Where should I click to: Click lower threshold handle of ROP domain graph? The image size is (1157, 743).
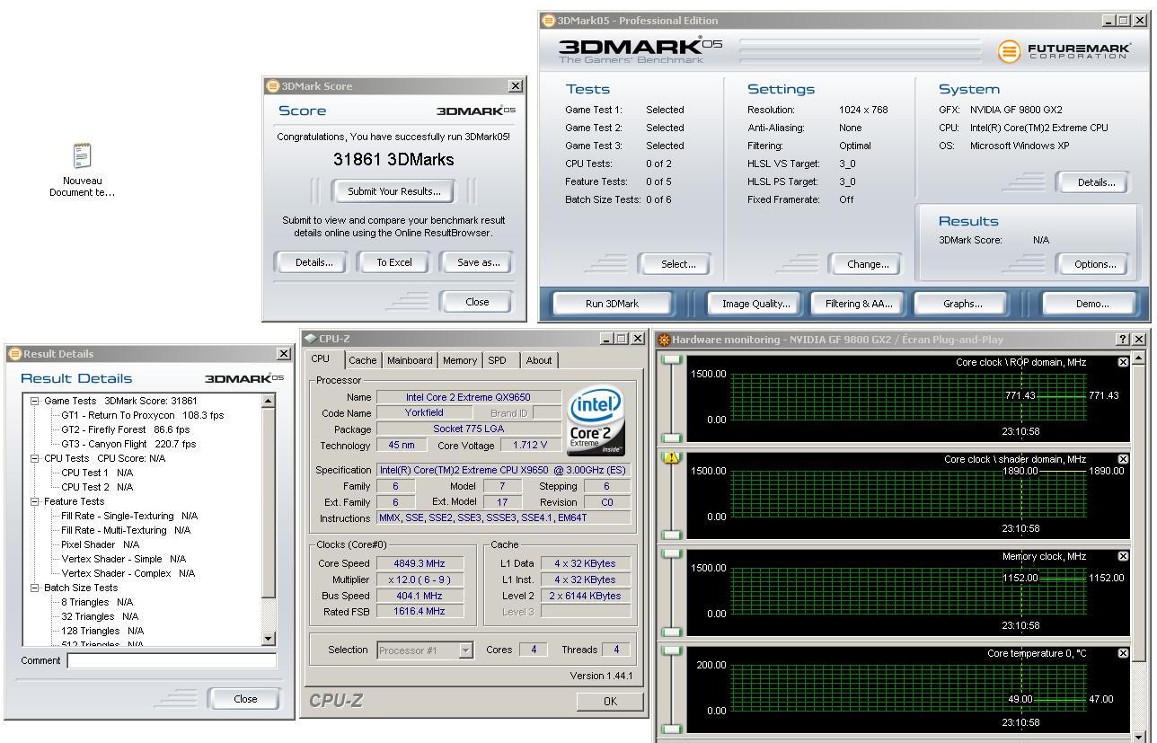tap(672, 438)
